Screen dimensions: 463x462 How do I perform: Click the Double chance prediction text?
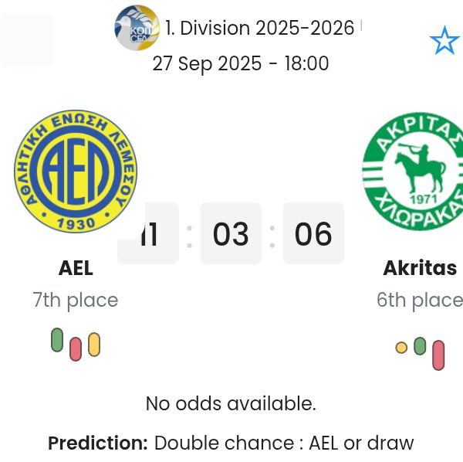point(284,443)
